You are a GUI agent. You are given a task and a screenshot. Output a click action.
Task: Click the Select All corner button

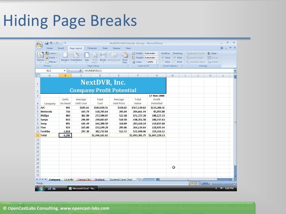38,76
